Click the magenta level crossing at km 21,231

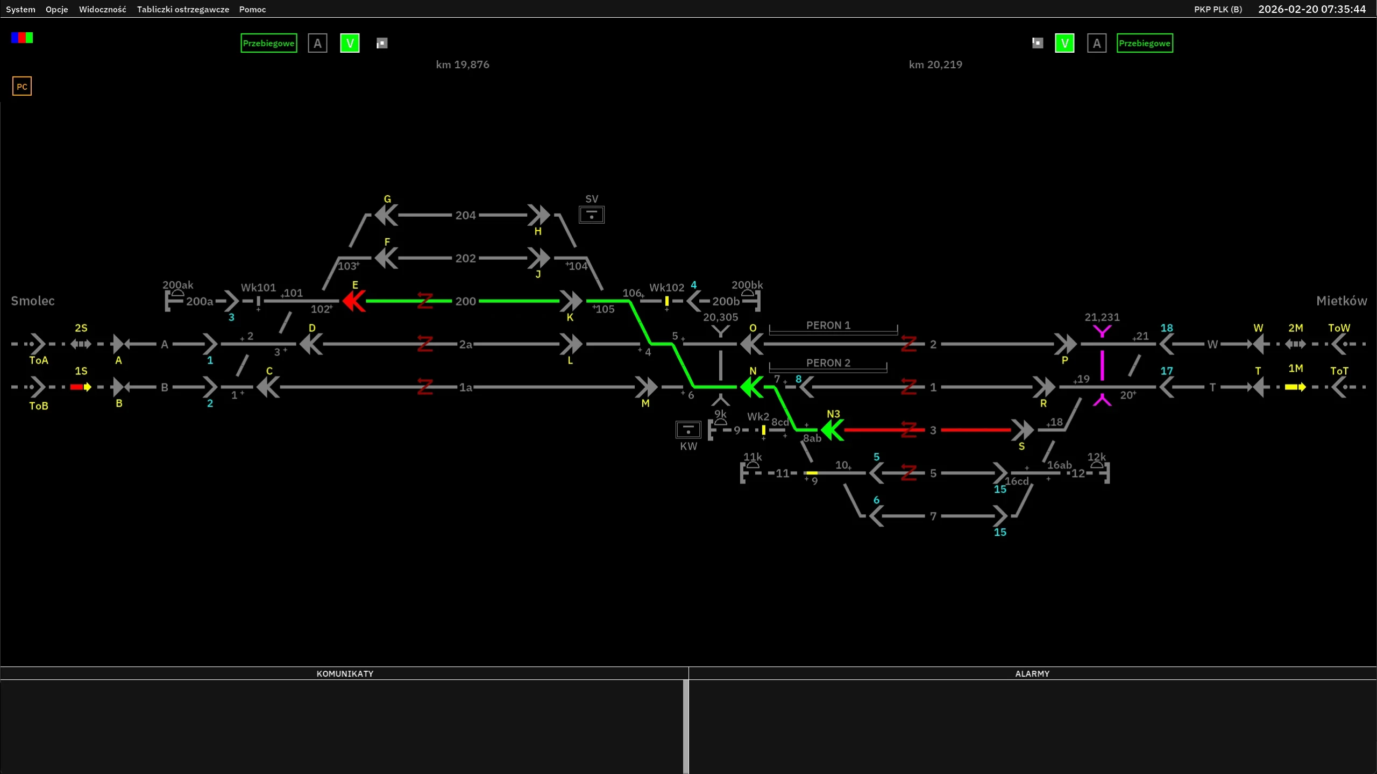coord(1102,365)
